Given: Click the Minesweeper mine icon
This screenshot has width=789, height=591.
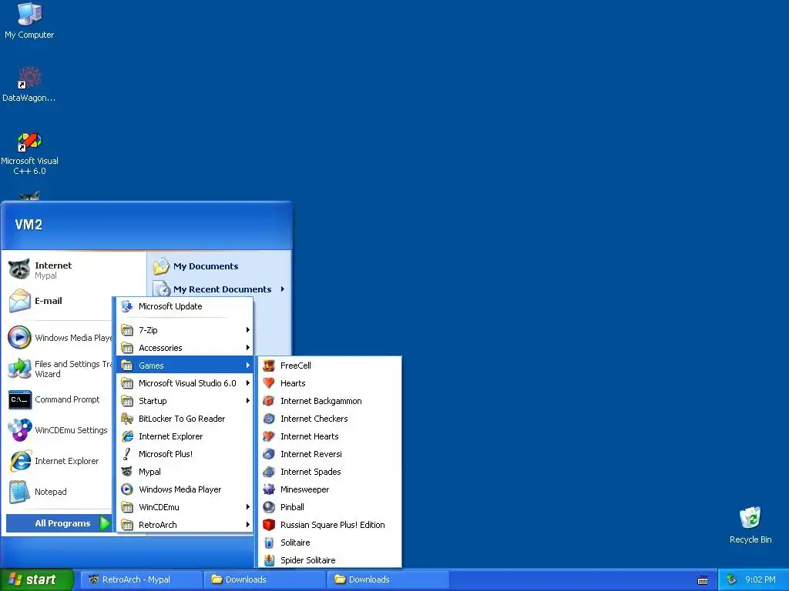Looking at the screenshot, I should (x=269, y=489).
